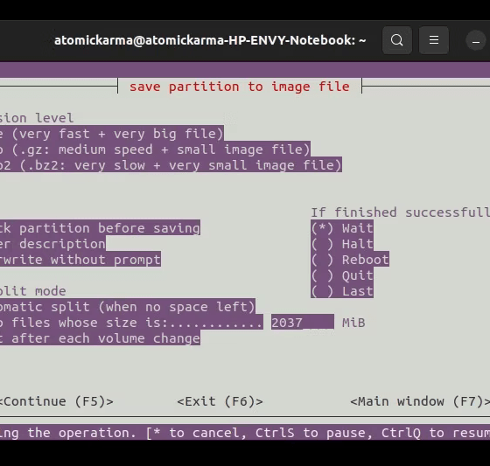Open the terminal hamburger menu
Image resolution: width=490 pixels, height=466 pixels.
coord(434,40)
